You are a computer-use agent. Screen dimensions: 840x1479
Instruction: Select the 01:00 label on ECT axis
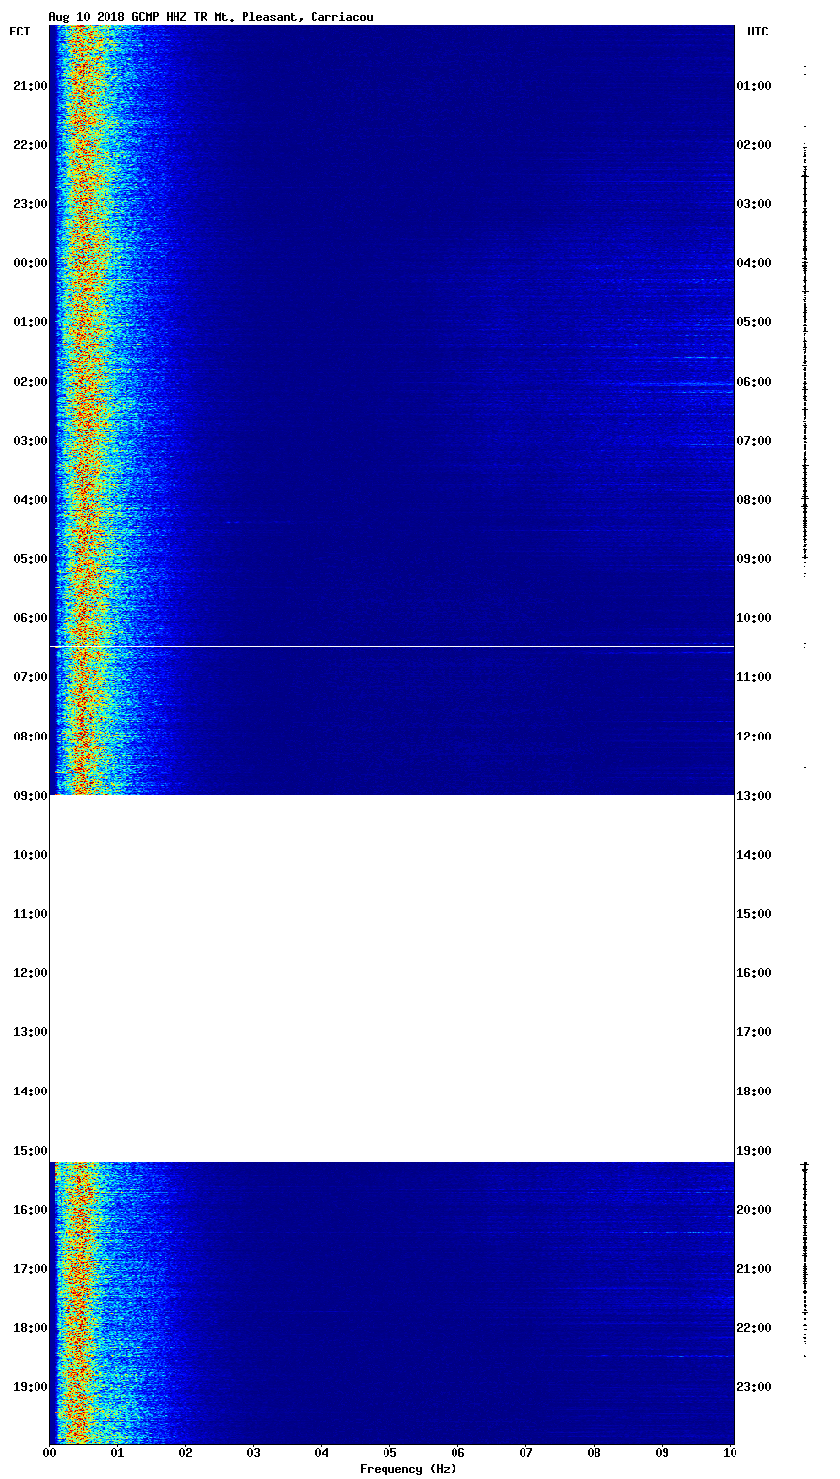30,322
